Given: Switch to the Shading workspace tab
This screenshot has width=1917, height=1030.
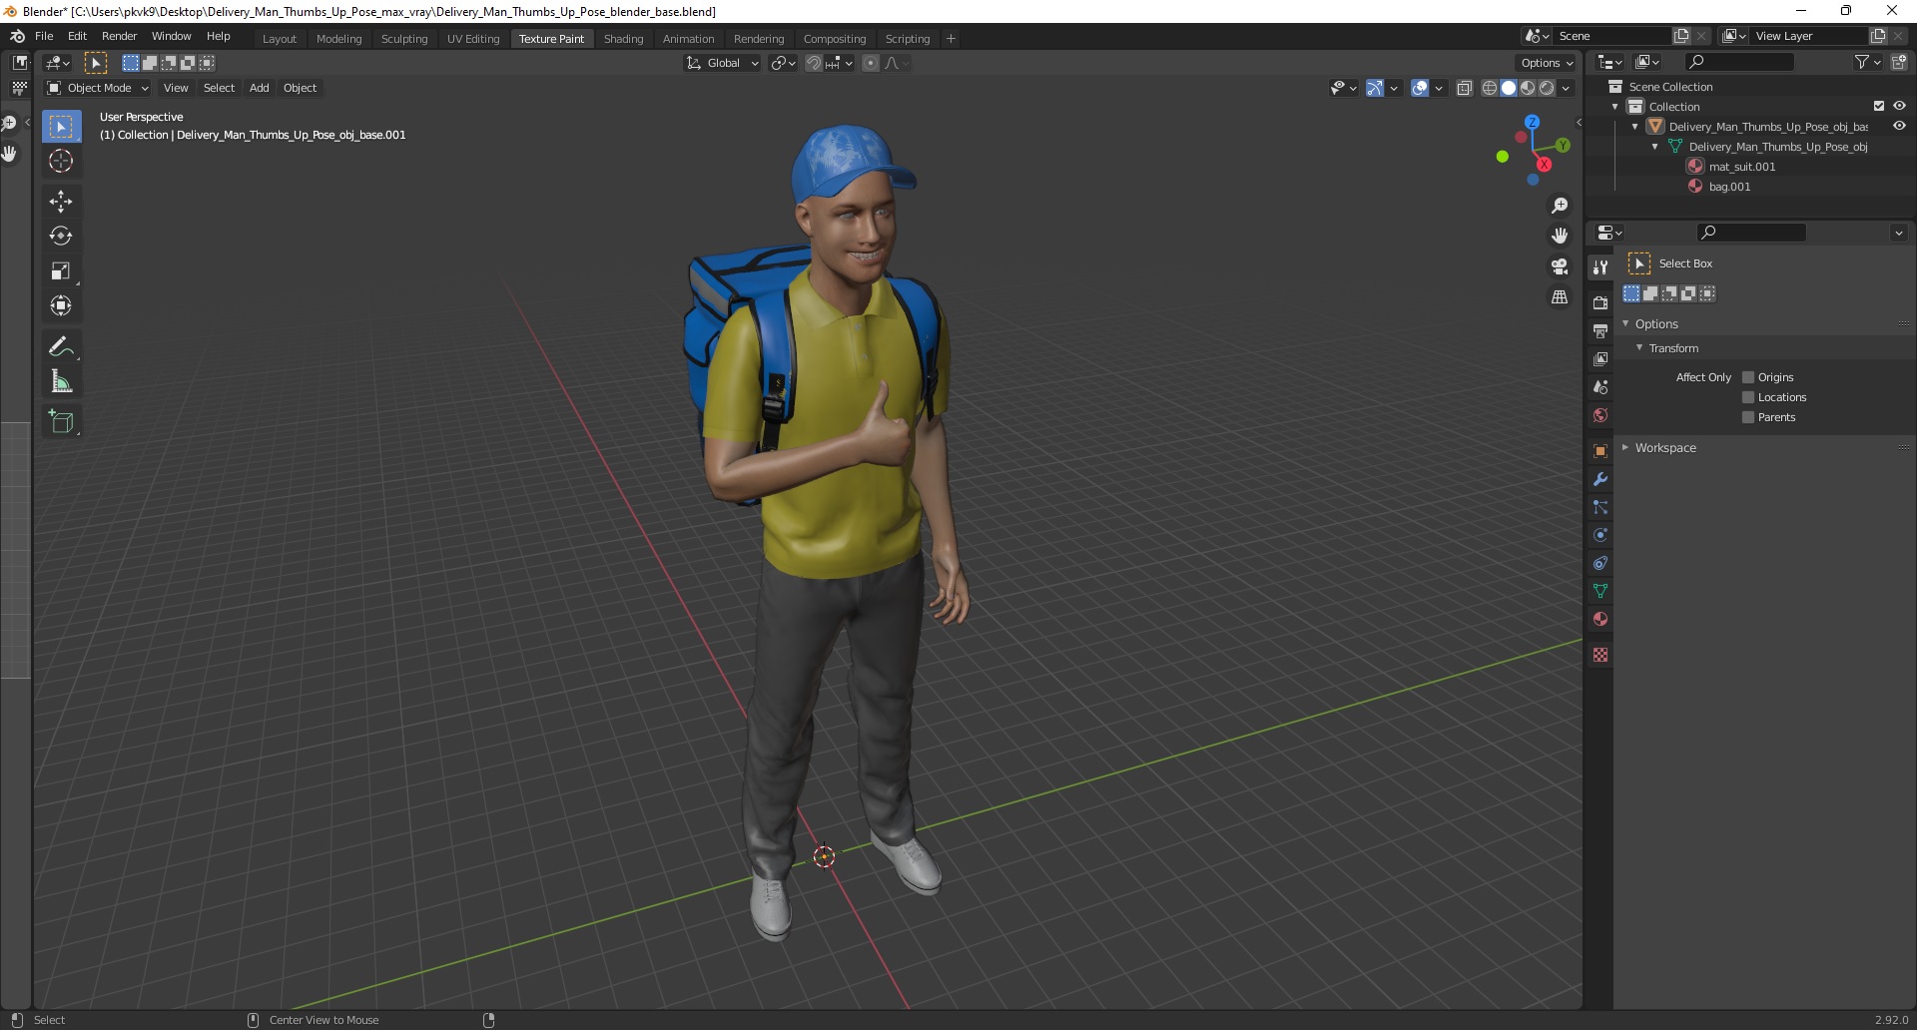Looking at the screenshot, I should (623, 39).
